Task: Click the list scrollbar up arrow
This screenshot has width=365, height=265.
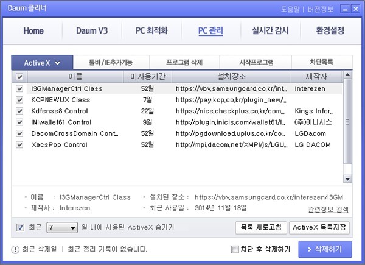Action: pos(347,75)
